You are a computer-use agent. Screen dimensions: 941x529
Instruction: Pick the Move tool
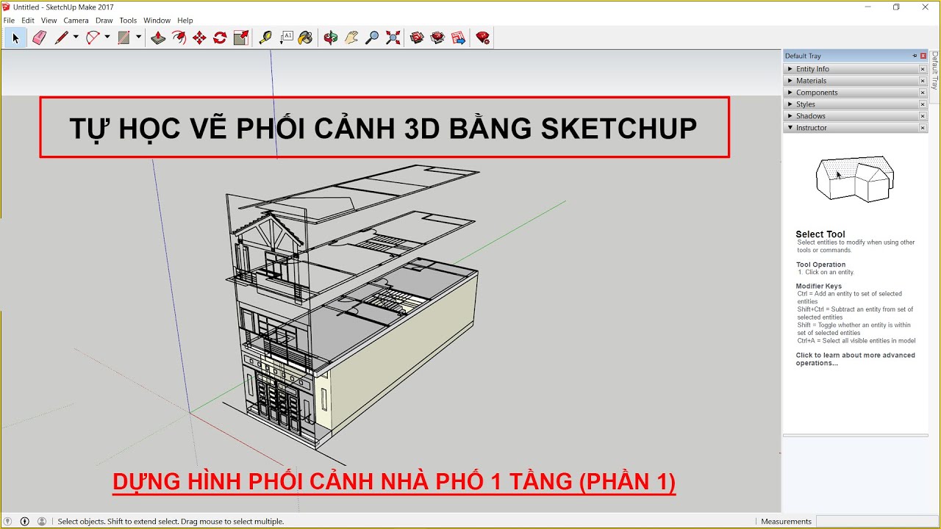(199, 37)
